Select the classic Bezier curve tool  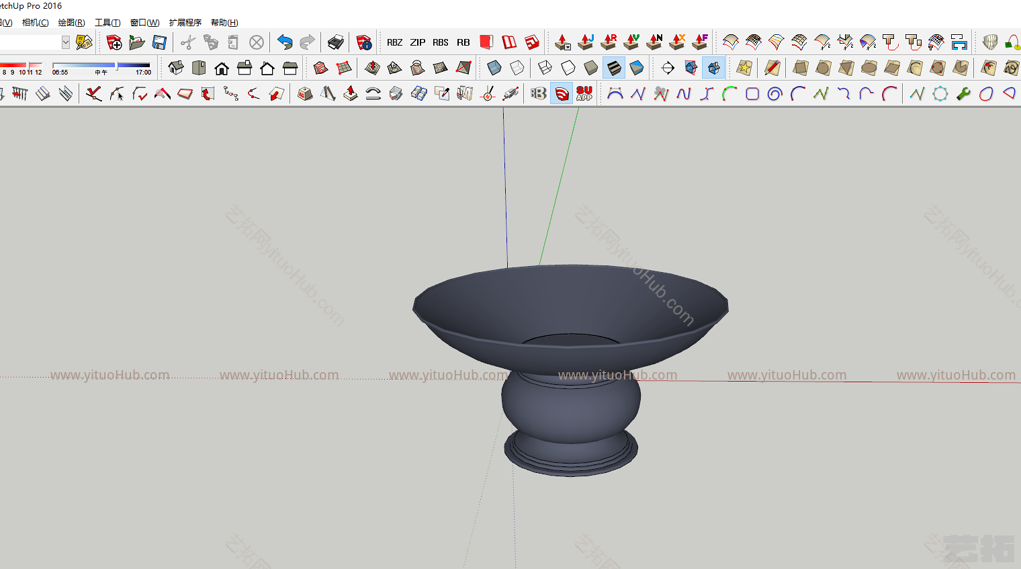615,93
